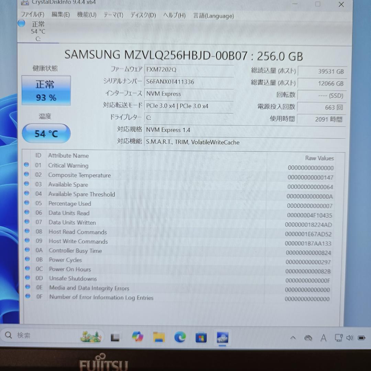The height and width of the screenshot is (371, 371).
Task: Expand the hidden system tray icons chevron
Action: 293,338
